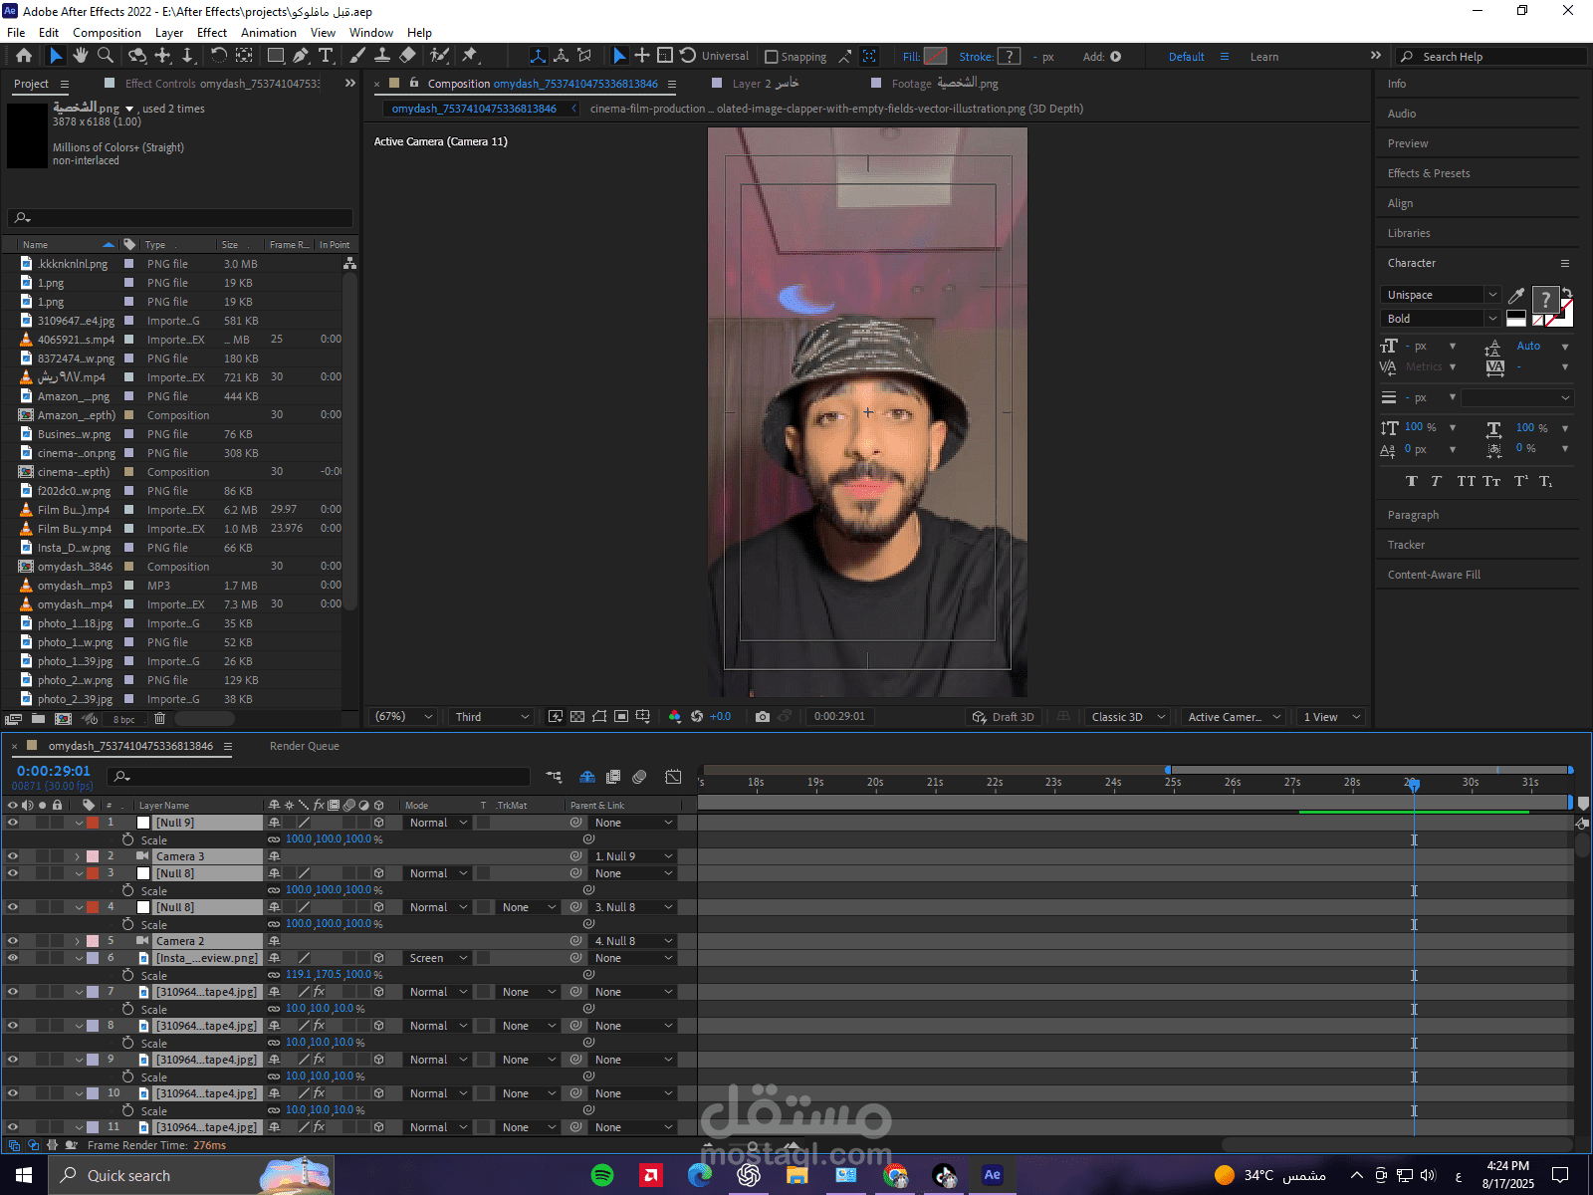Select the Puppet Pin tool
The image size is (1593, 1195).
[x=470, y=56]
